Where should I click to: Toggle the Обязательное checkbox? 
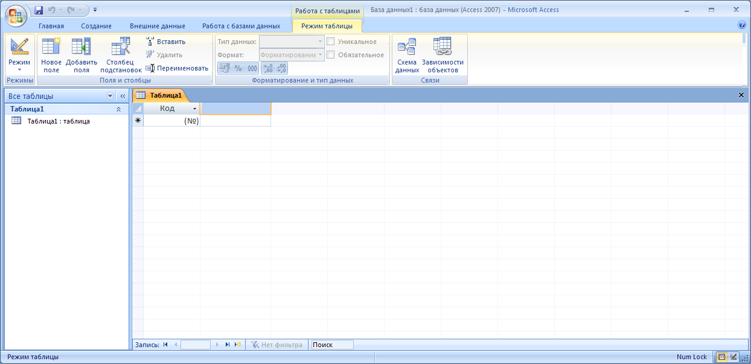pyautogui.click(x=331, y=55)
